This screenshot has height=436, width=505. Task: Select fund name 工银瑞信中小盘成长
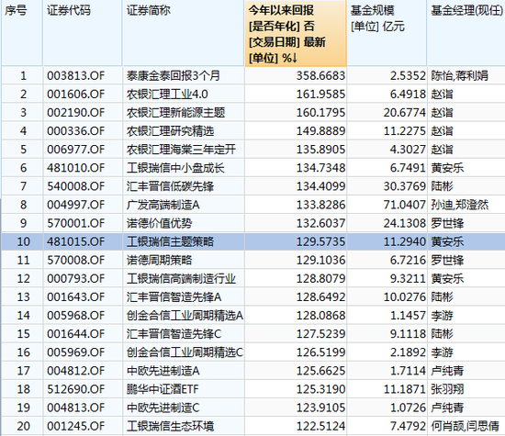[175, 168]
